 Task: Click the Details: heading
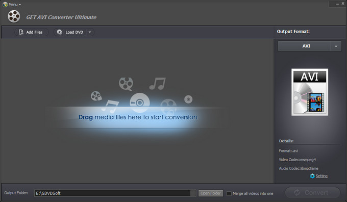(286, 141)
